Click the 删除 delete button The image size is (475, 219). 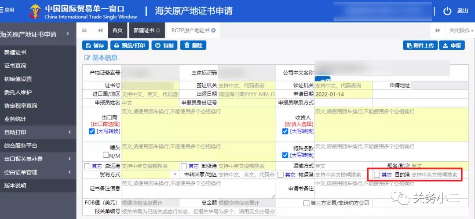193,45
